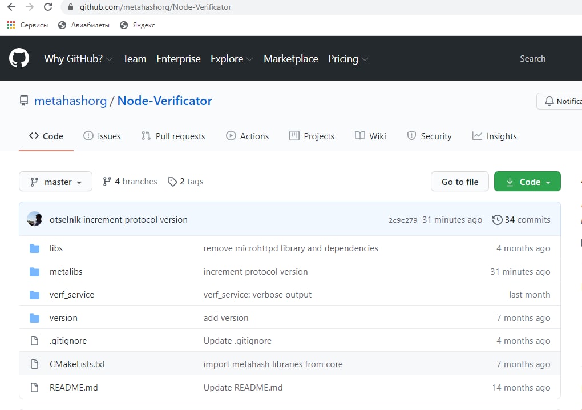
Task: Click the verf_service folder icon
Action: click(34, 295)
